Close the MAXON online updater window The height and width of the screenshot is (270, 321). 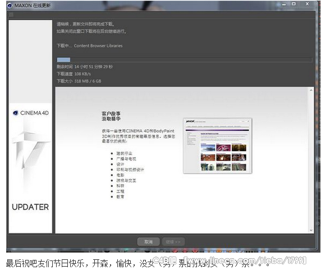point(308,4)
